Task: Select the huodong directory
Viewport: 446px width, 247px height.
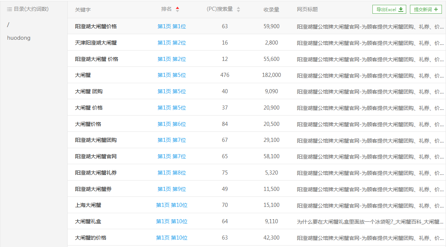Action: coord(19,38)
